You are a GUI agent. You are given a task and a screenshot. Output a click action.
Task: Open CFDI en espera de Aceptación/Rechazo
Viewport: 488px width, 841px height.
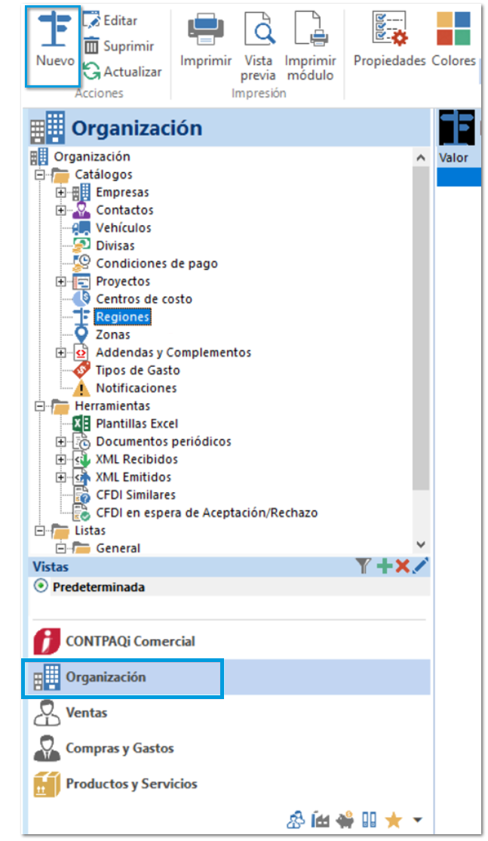click(x=206, y=513)
